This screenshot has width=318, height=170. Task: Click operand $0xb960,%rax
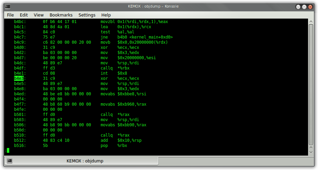point(132,104)
